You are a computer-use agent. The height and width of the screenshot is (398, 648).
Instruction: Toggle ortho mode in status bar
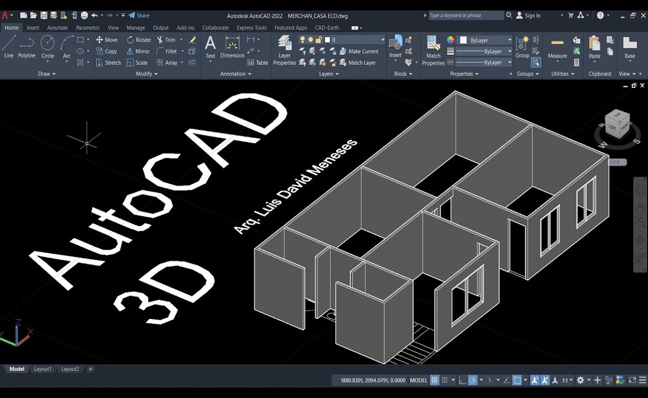click(x=462, y=380)
